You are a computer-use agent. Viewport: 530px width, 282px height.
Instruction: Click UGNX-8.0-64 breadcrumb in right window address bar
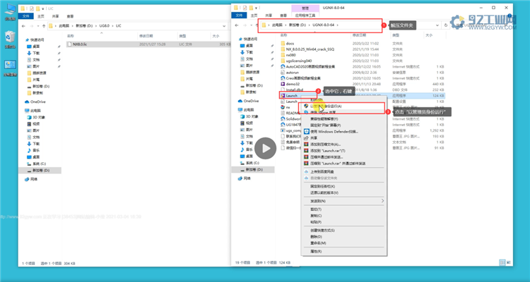click(323, 25)
